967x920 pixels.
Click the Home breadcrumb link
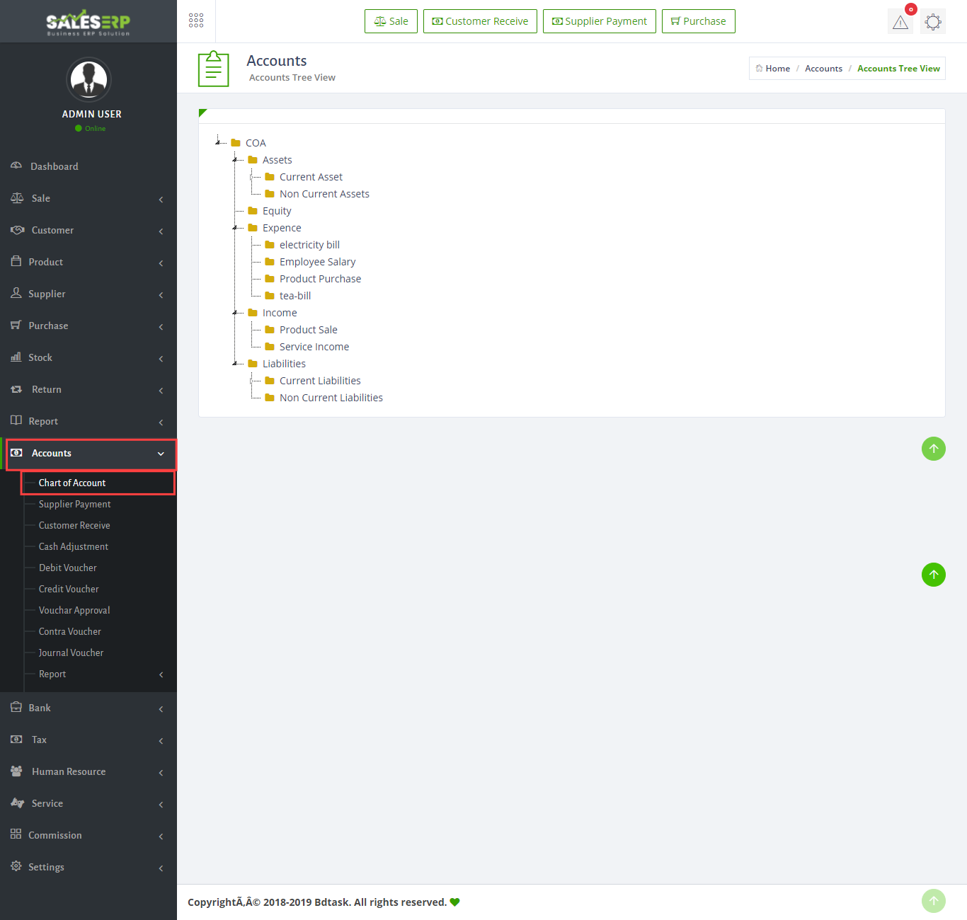[x=777, y=69]
